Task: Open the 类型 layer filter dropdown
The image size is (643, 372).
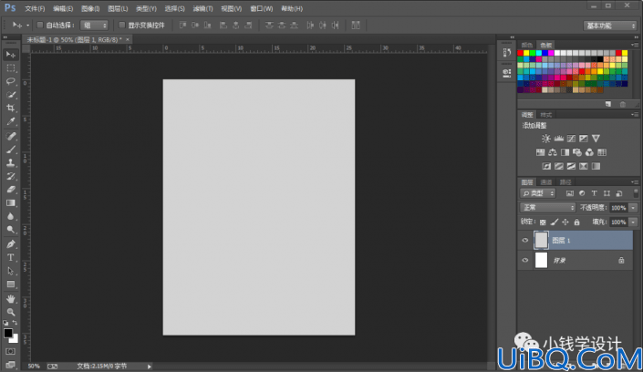Action: (537, 193)
